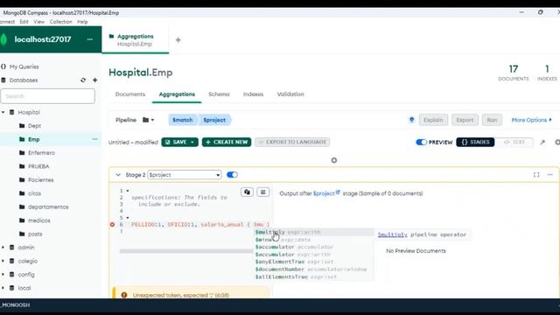Collapse the Hospital database tree
The height and width of the screenshot is (315, 560).
coord(3,112)
